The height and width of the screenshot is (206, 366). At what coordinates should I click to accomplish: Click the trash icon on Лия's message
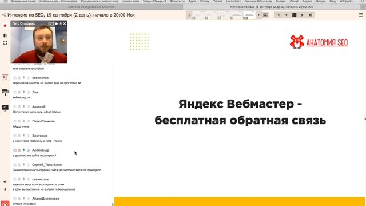[19, 92]
